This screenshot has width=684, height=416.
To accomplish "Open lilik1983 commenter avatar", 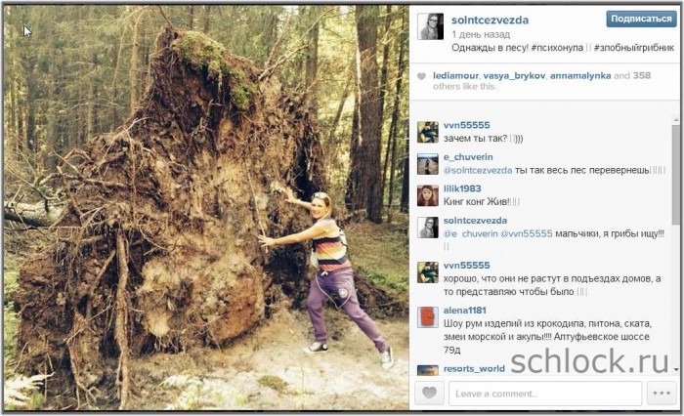I will click(428, 195).
